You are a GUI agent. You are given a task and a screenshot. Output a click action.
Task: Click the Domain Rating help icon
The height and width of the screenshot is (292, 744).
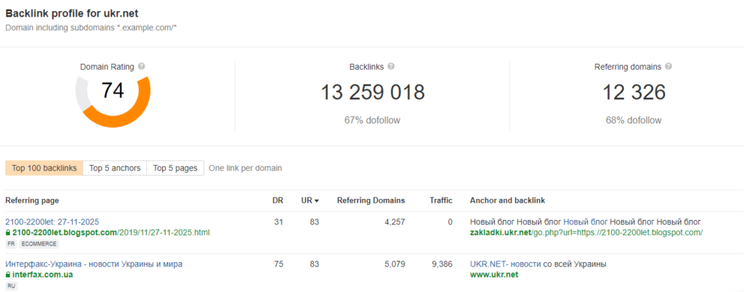coord(142,66)
